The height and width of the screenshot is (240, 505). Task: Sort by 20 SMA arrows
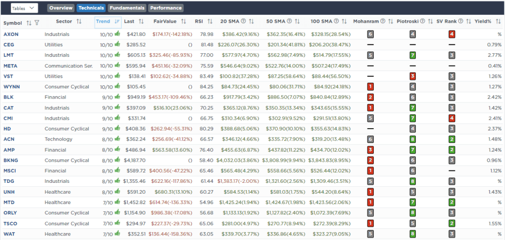[x=252, y=22]
